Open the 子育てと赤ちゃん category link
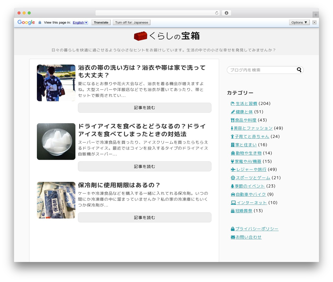 click(252, 137)
